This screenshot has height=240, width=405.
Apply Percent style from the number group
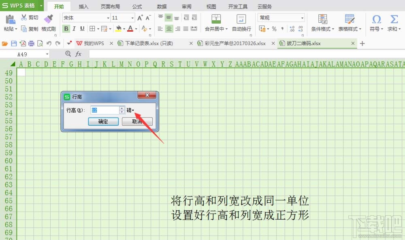[274, 28]
